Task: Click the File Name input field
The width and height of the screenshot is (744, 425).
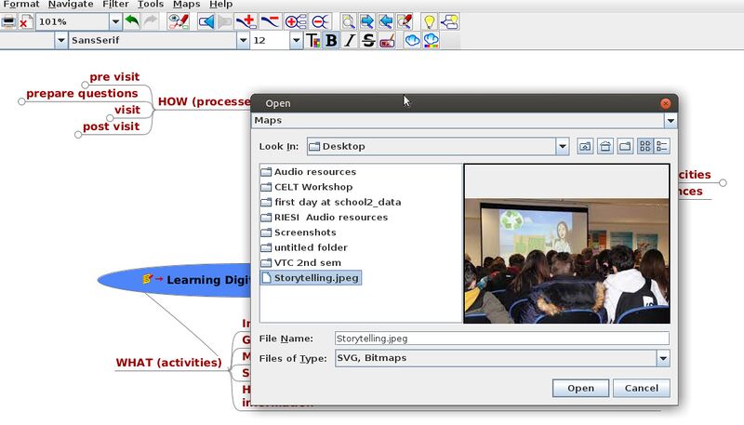Action: tap(502, 339)
